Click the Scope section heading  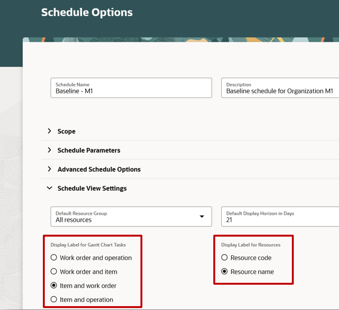[x=66, y=131]
